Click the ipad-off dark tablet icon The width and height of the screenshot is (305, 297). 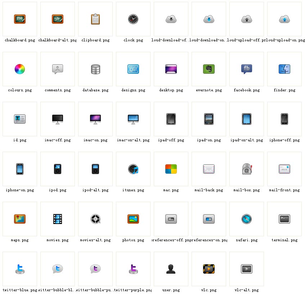(171, 119)
